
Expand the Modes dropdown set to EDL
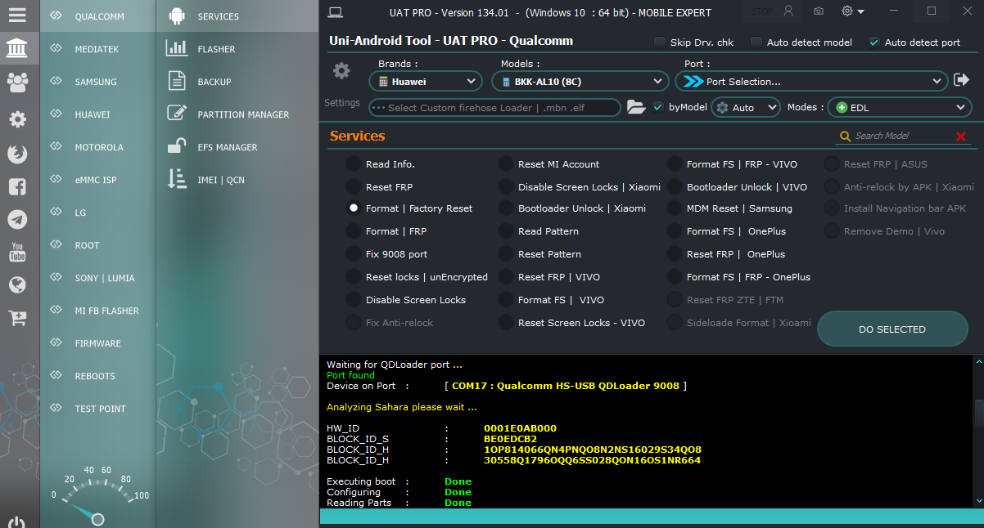point(900,107)
